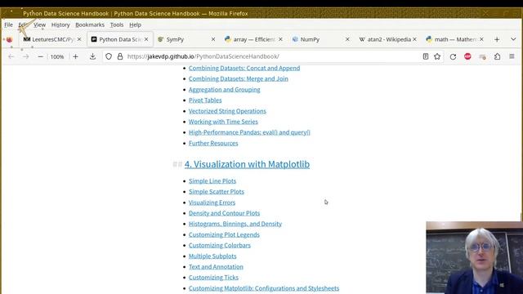Switch to the math — Mathematical tab

[454, 39]
